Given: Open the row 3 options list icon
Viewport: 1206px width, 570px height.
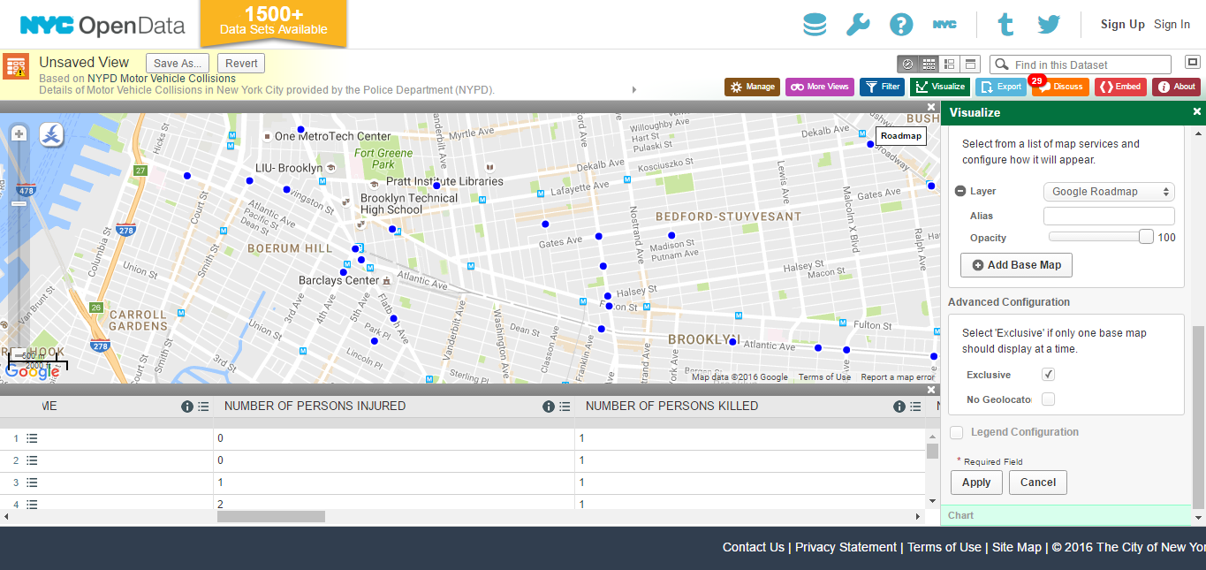Looking at the screenshot, I should click(32, 483).
